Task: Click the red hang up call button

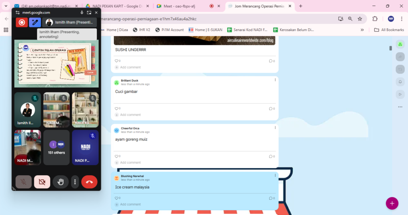Action: (x=89, y=182)
